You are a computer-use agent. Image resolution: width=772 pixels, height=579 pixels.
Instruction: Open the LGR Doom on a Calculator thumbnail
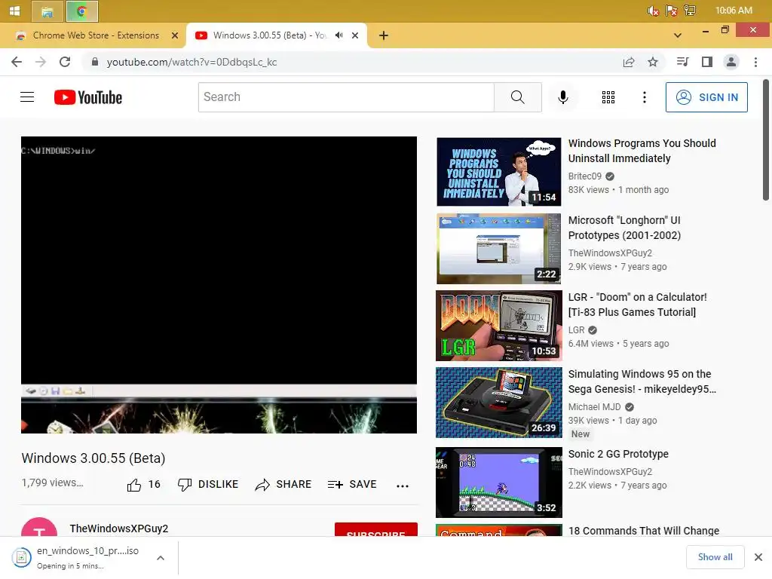click(499, 326)
